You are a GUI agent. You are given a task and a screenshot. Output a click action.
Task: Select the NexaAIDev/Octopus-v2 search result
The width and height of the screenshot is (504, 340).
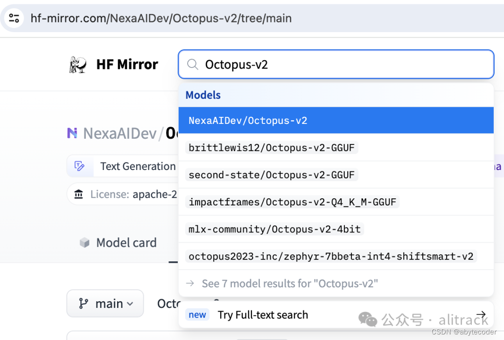pos(336,121)
